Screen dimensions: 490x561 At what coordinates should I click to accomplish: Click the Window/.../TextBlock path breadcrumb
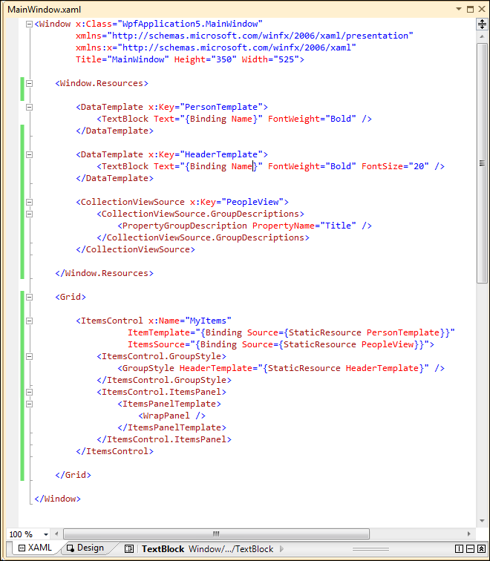pos(231,549)
